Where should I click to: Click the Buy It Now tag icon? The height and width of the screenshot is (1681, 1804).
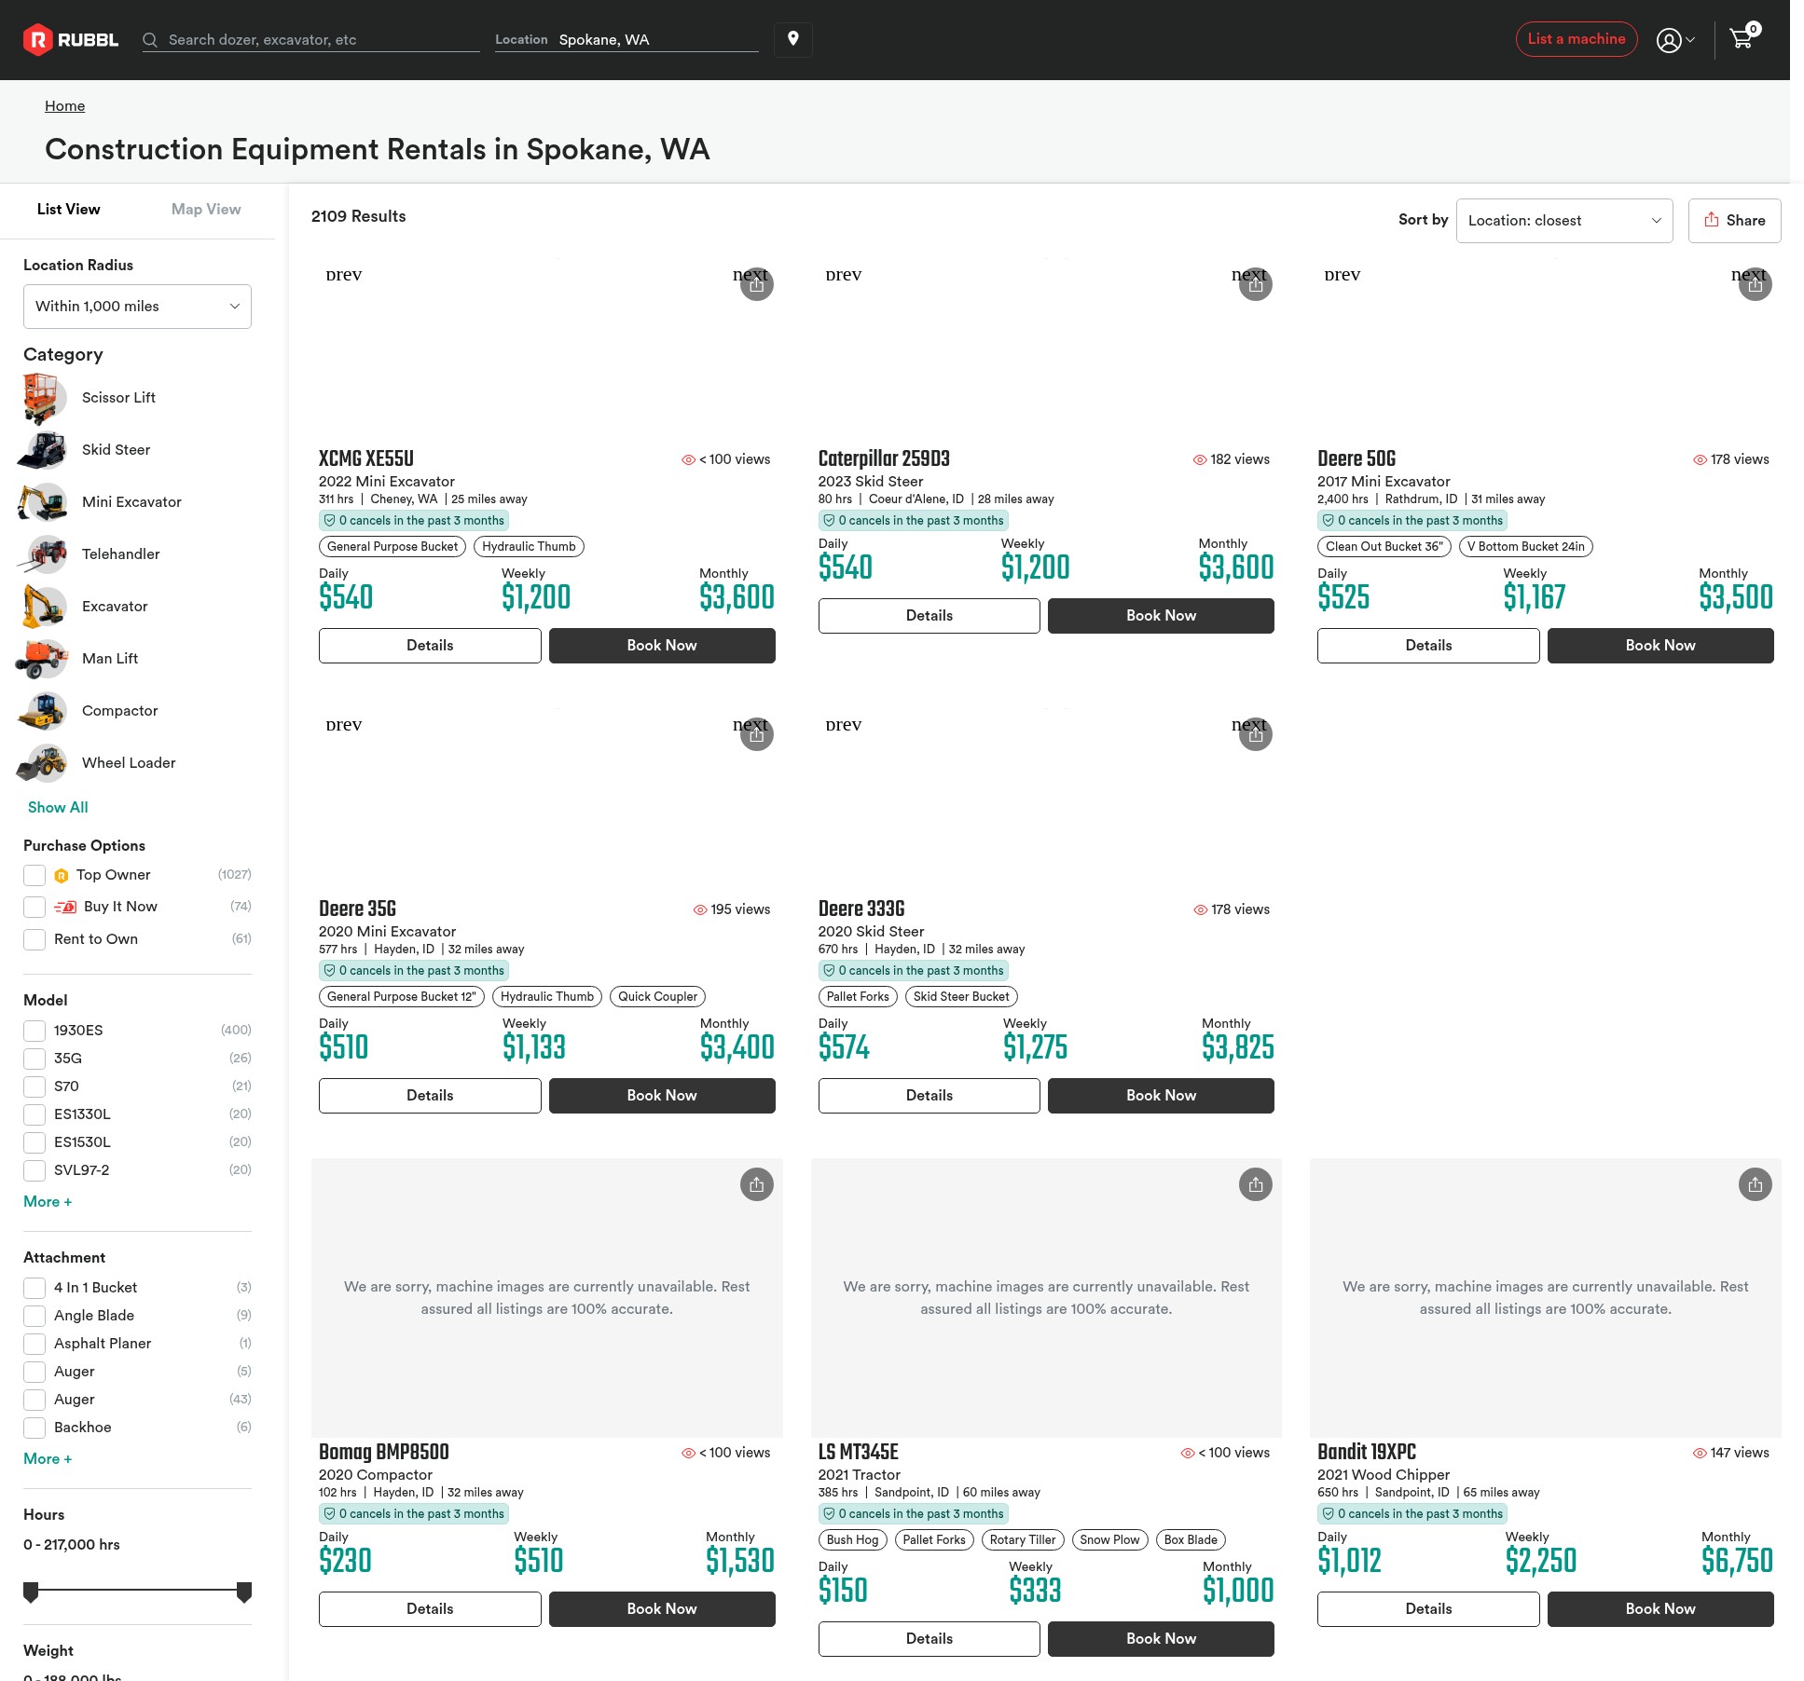(65, 908)
